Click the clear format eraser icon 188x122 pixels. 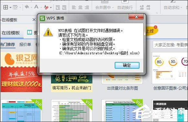pos(46,7)
